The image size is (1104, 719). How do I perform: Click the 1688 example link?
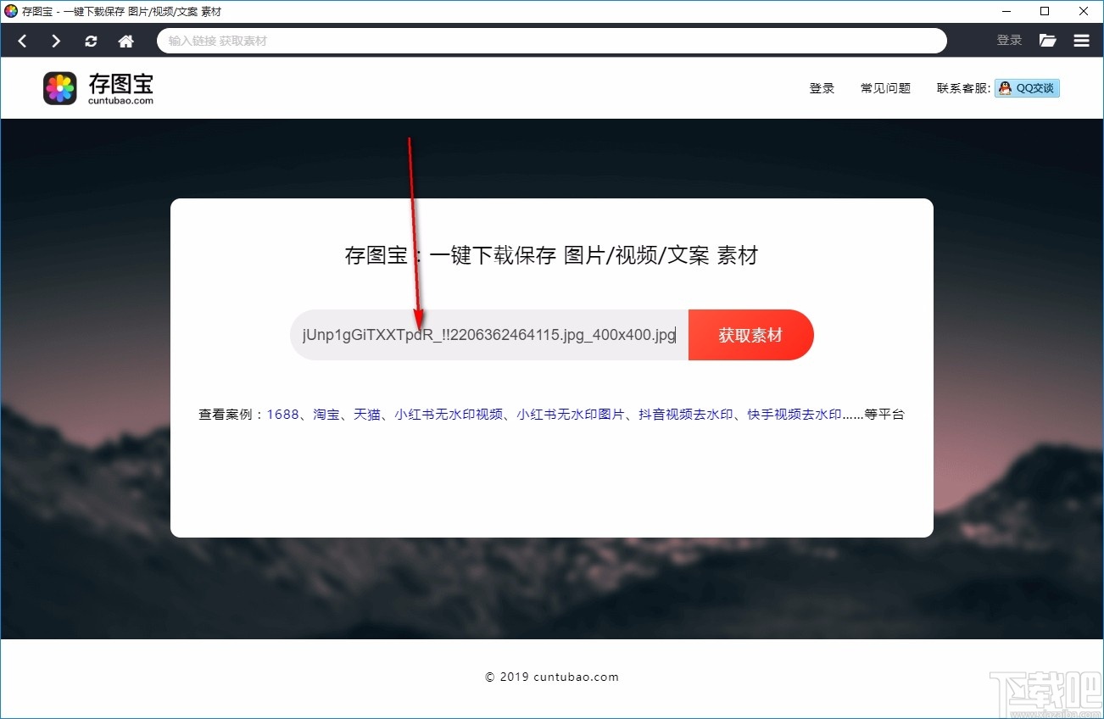282,415
